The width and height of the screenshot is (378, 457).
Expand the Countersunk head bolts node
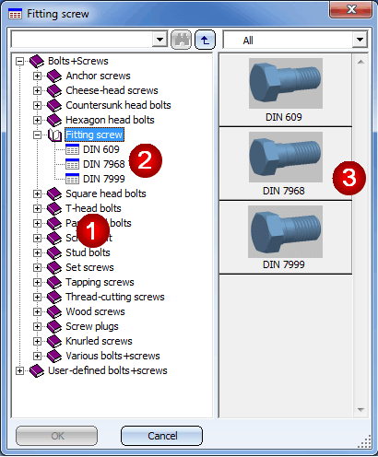(x=37, y=105)
